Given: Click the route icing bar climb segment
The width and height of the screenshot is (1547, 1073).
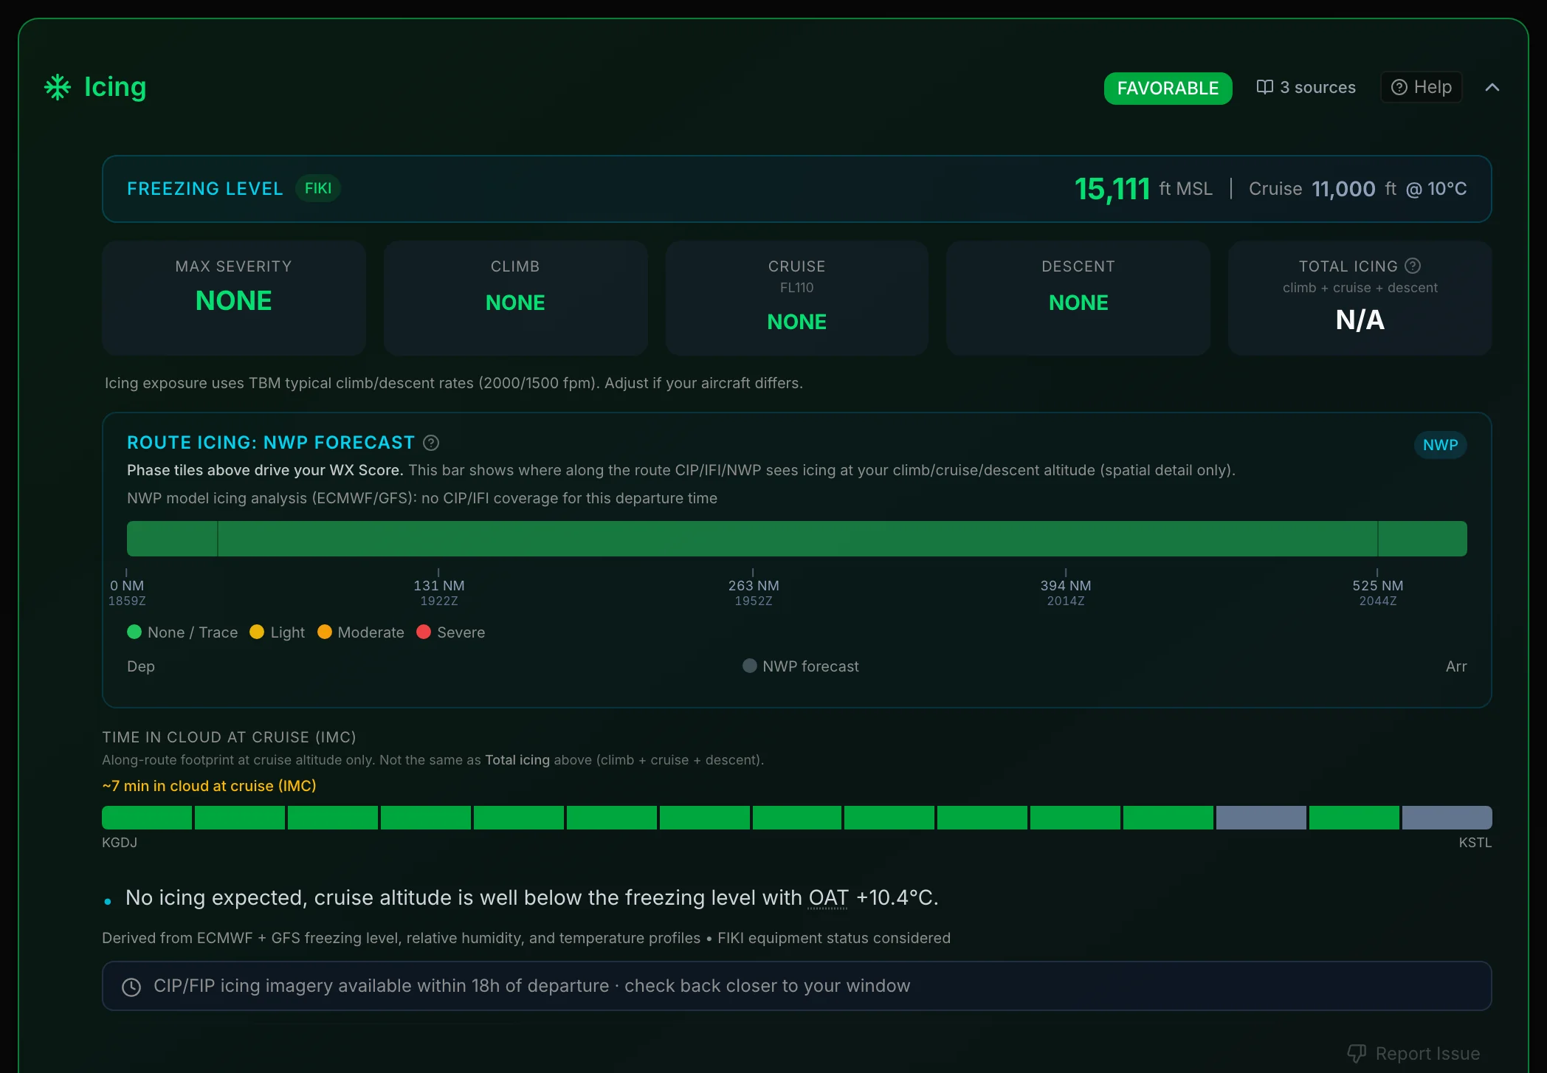Looking at the screenshot, I should tap(172, 539).
